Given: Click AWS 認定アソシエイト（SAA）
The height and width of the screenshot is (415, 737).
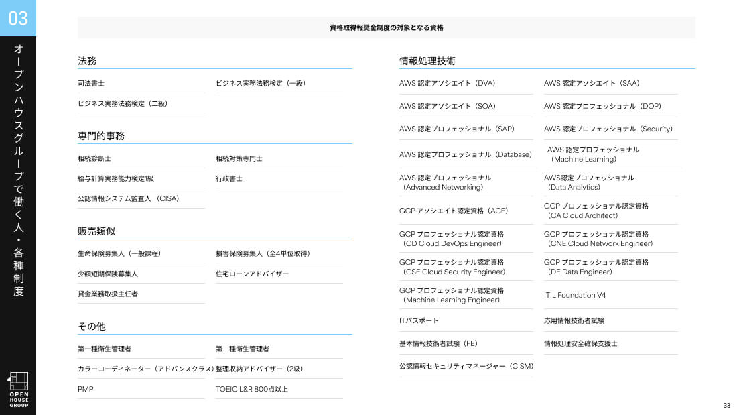Looking at the screenshot, I should 592,83.
